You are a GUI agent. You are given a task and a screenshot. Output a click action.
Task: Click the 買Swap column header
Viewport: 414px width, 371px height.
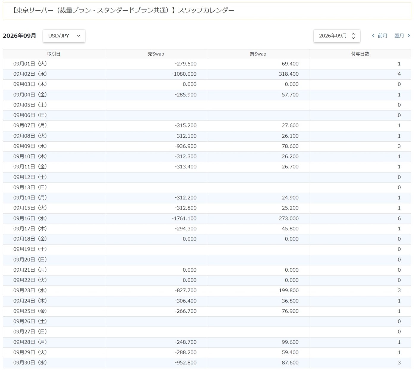pos(258,54)
